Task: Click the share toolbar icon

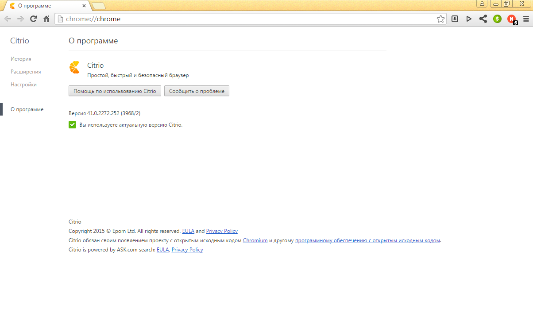Action: [x=483, y=19]
